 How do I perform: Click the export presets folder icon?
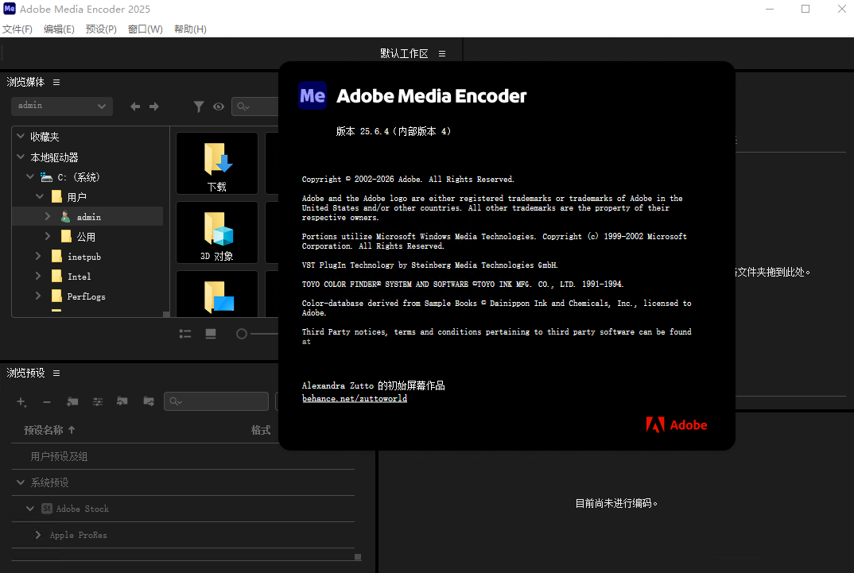point(148,401)
